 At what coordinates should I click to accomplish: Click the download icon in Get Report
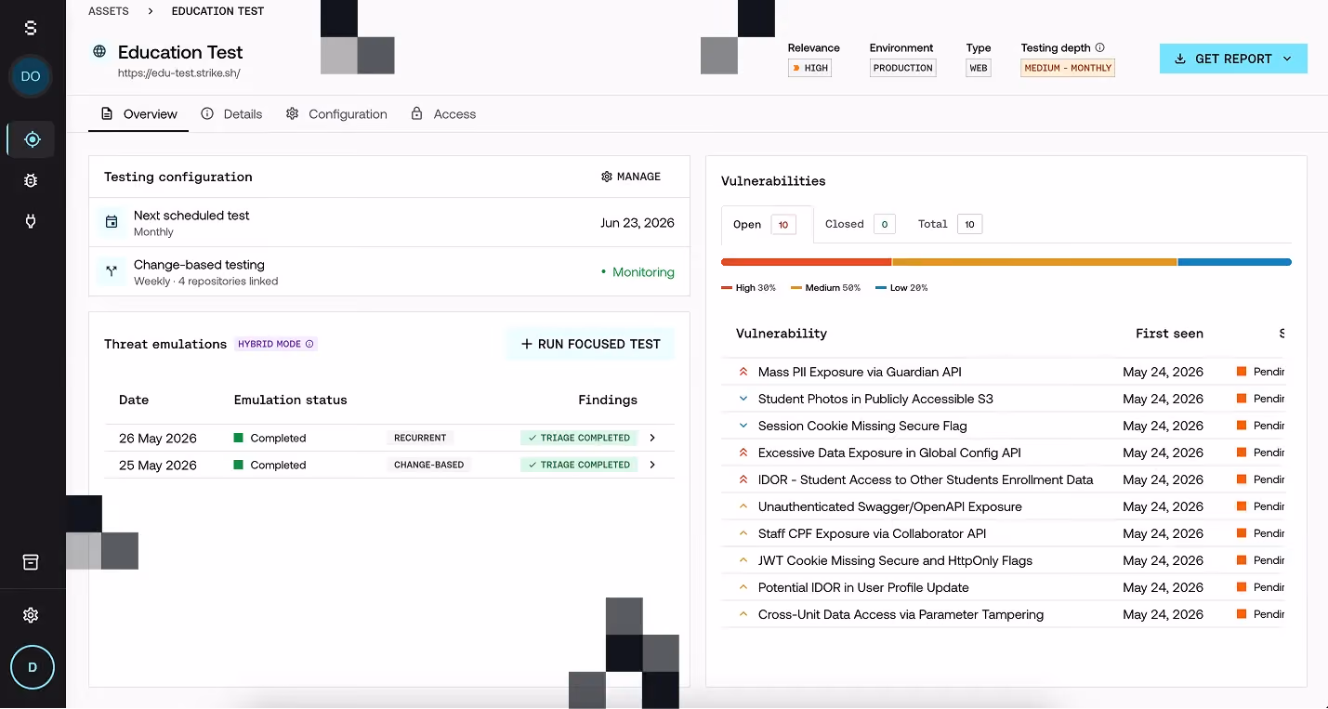tap(1180, 59)
